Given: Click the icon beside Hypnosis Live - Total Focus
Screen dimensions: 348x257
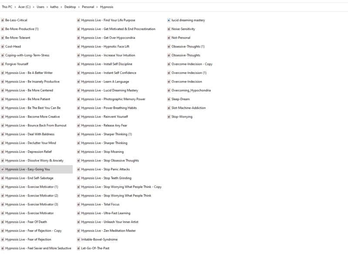Looking at the screenshot, I should [x=78, y=204].
